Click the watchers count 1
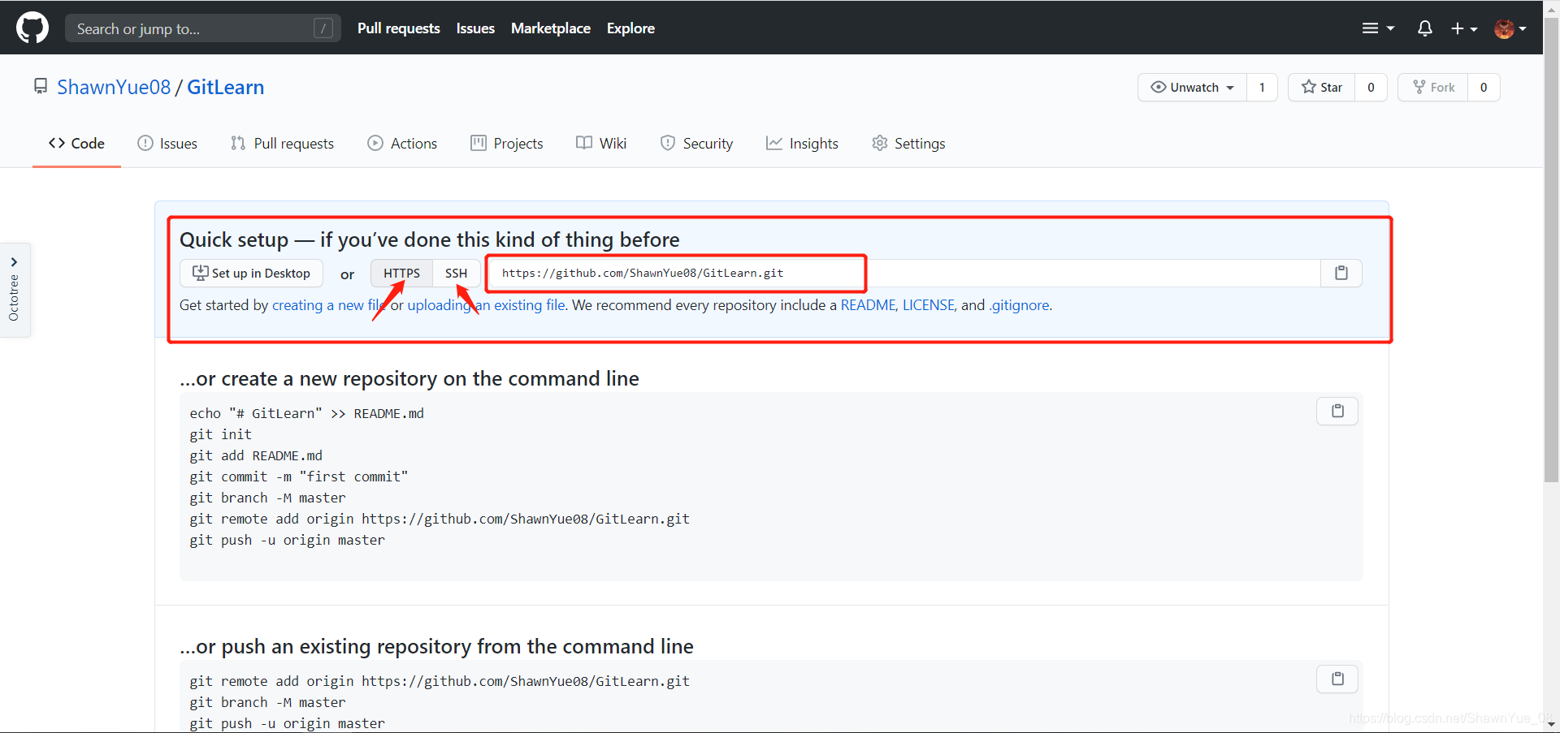This screenshot has height=733, width=1560. 1262,87
